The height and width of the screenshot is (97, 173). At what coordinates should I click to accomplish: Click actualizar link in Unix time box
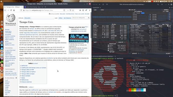[83, 29]
